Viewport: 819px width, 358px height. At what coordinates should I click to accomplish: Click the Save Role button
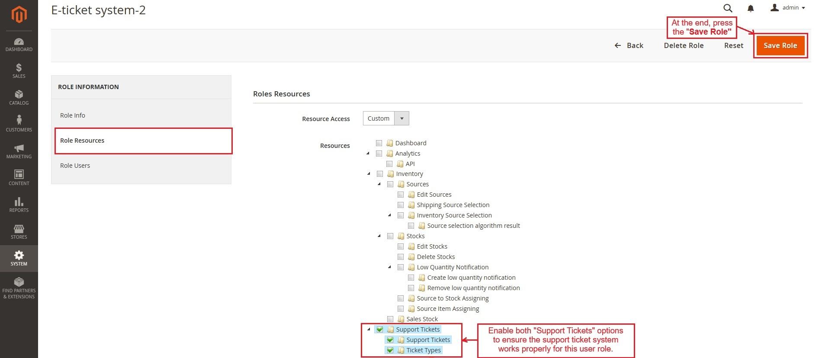[x=780, y=46]
